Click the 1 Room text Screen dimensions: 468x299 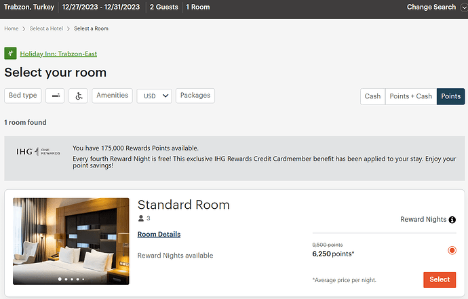tap(198, 7)
